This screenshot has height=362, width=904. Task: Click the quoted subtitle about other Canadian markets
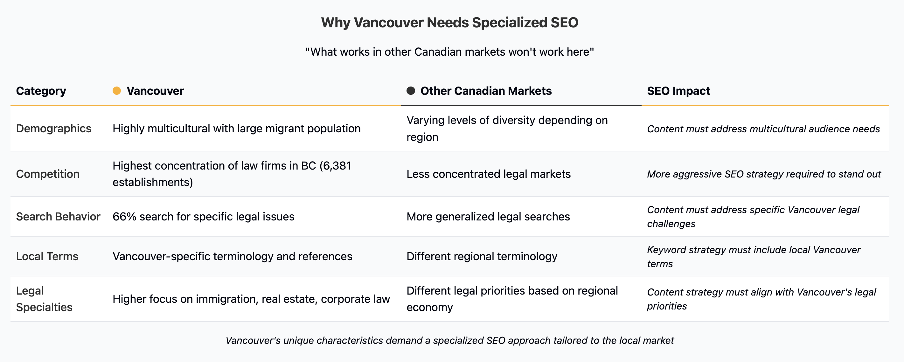tap(449, 52)
